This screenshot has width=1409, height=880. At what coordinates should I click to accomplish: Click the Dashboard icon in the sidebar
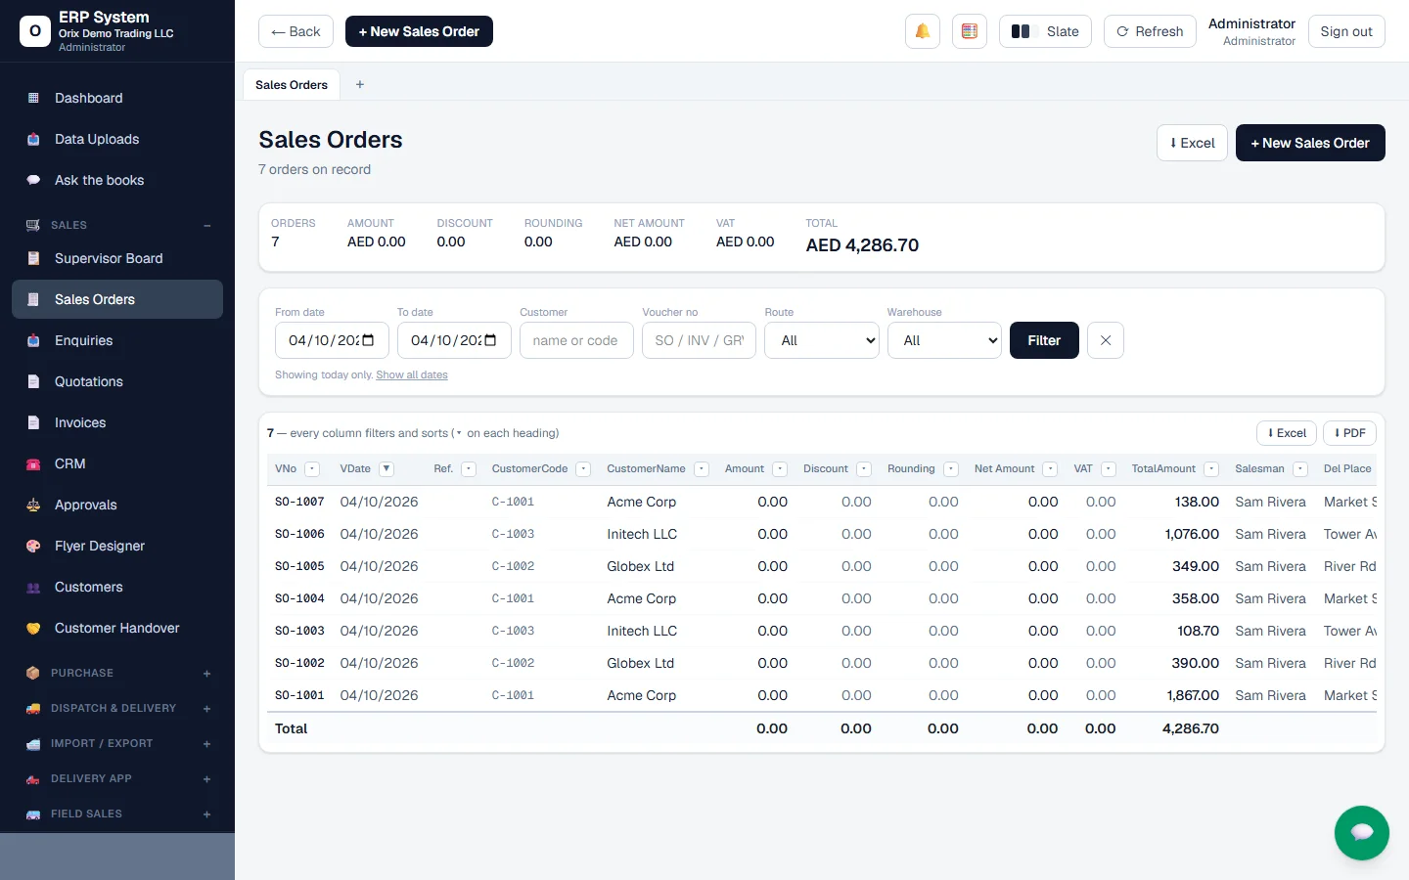(x=33, y=98)
